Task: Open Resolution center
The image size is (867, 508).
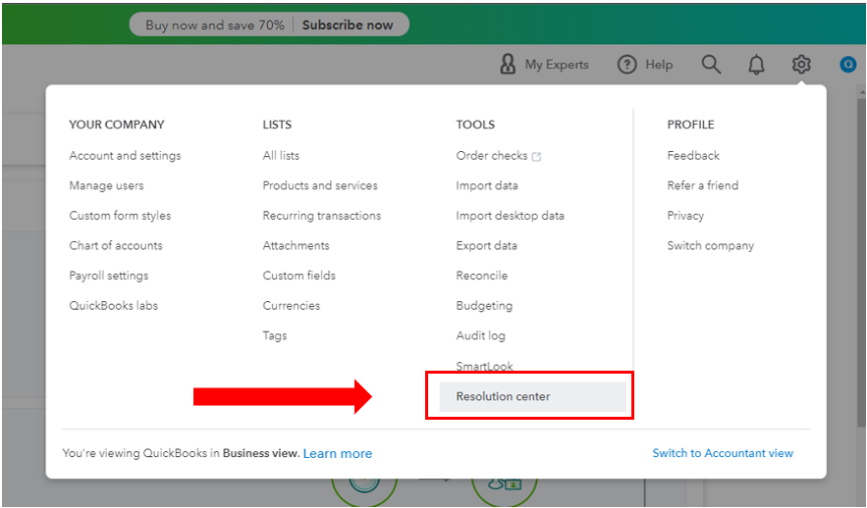Action: click(x=532, y=396)
